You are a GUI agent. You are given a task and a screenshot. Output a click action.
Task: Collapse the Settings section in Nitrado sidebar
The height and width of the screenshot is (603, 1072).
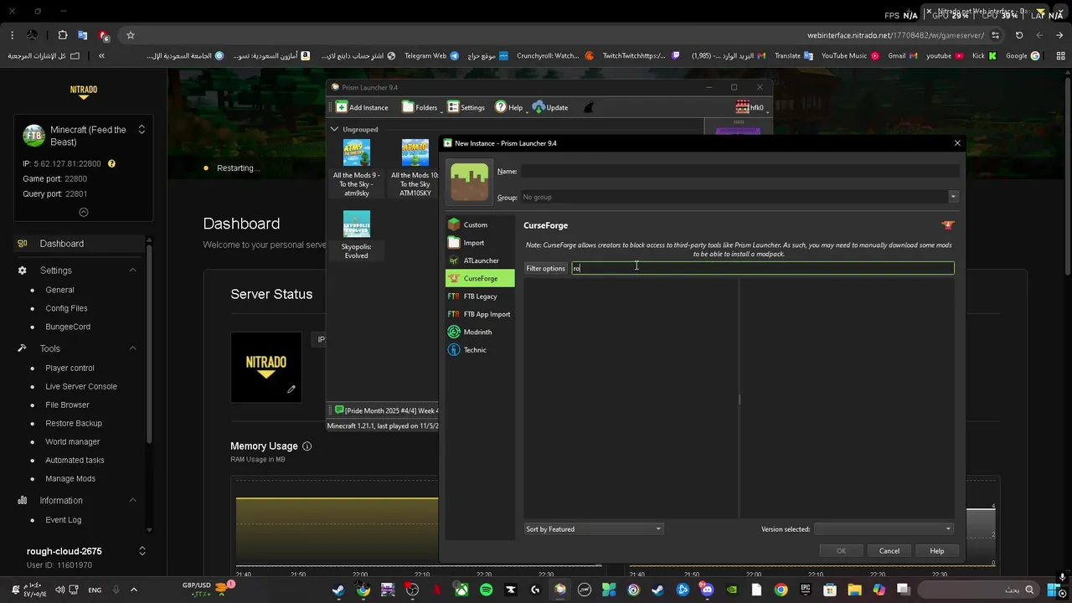[132, 271]
